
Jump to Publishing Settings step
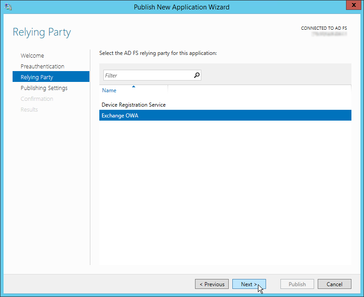pos(44,88)
